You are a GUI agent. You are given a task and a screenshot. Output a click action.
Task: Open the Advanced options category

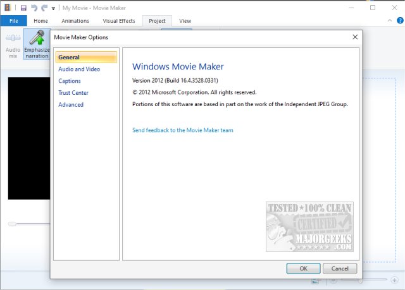click(71, 105)
